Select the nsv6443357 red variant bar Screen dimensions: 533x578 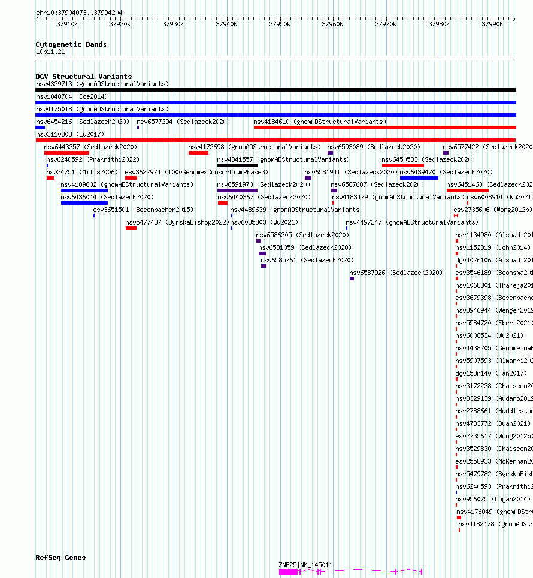click(66, 153)
